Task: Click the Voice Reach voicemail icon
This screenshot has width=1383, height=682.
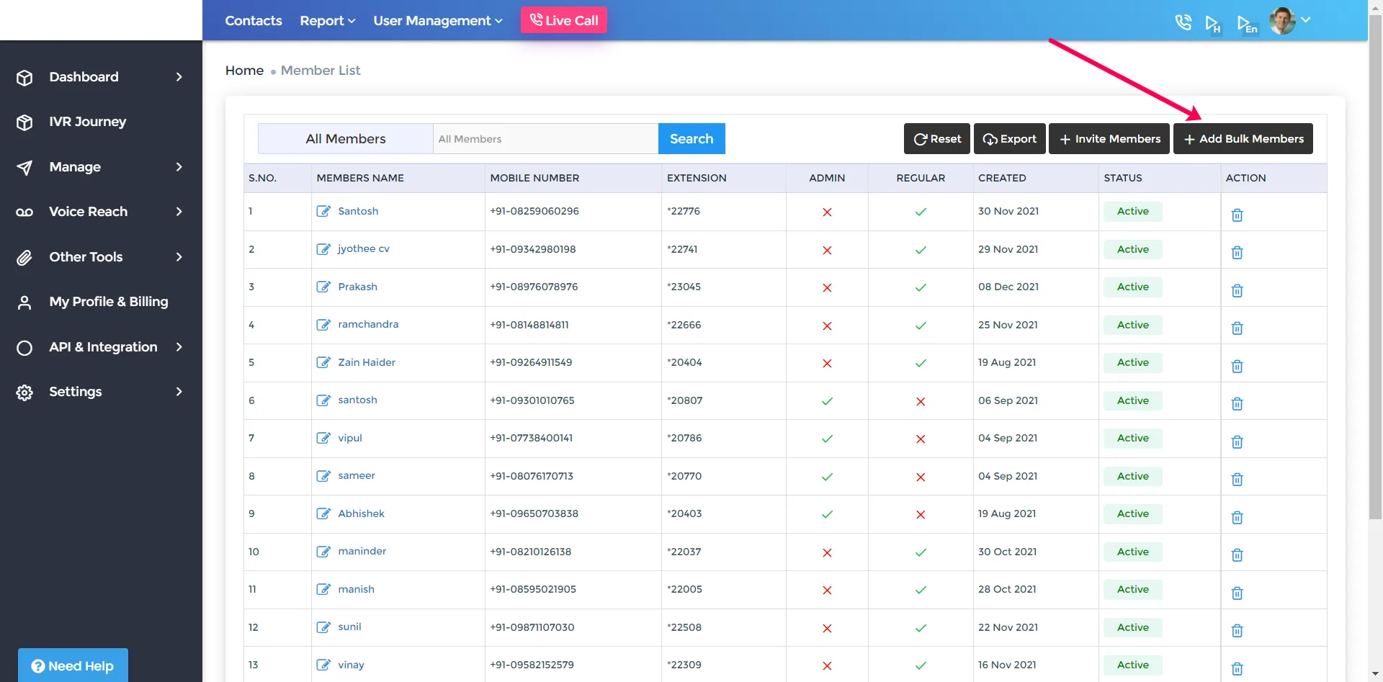Action: click(24, 212)
